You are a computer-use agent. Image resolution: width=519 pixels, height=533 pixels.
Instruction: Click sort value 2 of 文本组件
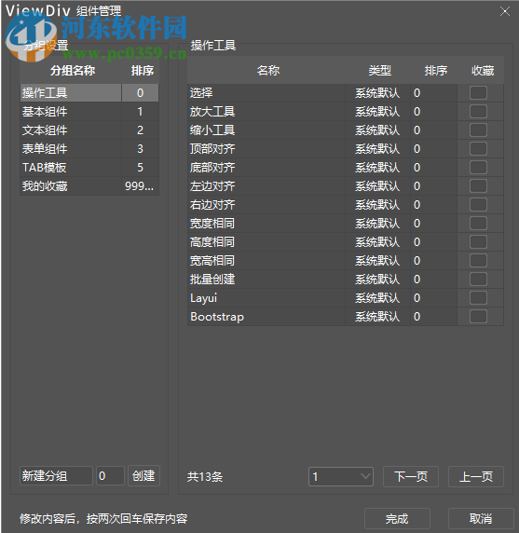[140, 130]
